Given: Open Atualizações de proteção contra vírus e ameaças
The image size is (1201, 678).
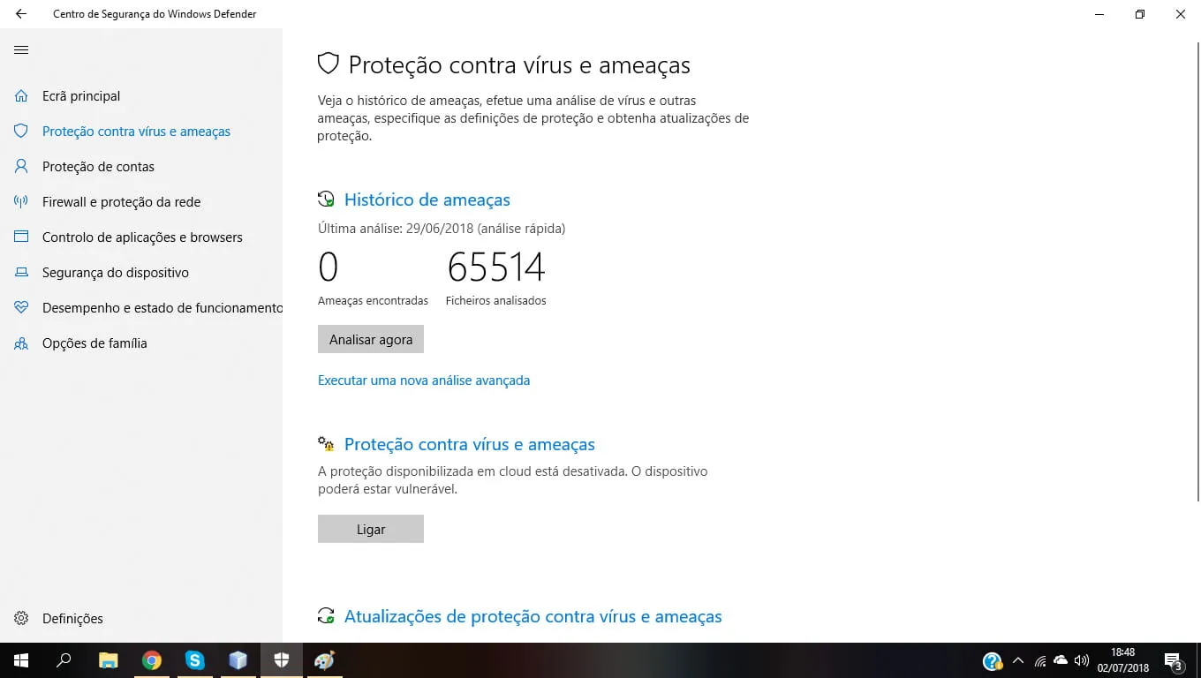Looking at the screenshot, I should (x=533, y=616).
